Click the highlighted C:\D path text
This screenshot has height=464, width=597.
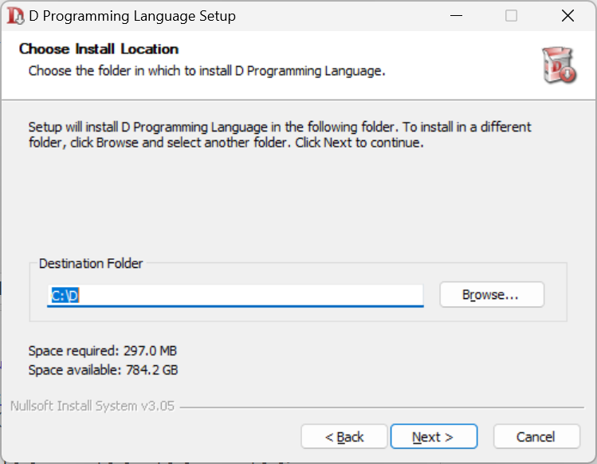(65, 295)
